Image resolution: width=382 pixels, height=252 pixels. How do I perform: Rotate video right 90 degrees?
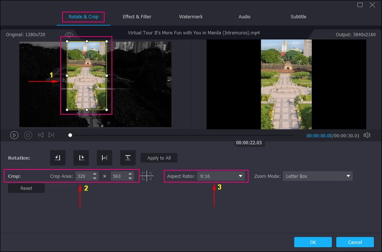coord(81,158)
